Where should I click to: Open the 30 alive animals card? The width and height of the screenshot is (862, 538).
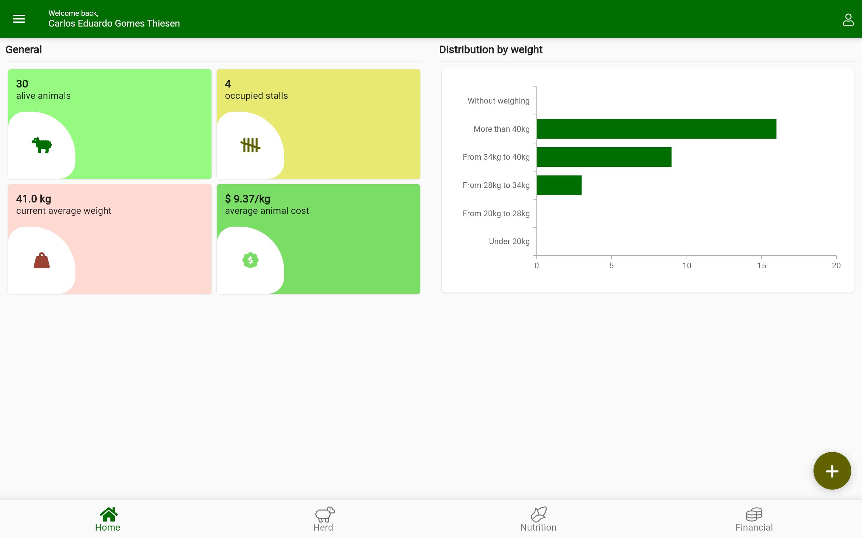pyautogui.click(x=110, y=124)
